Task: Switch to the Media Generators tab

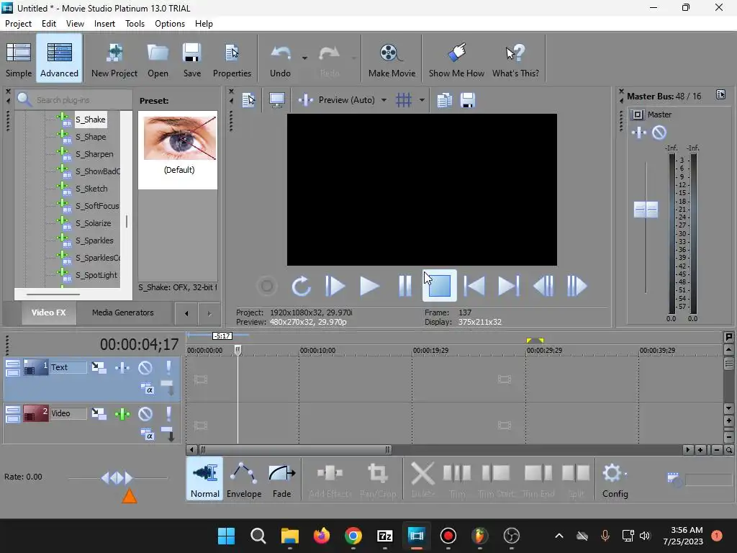Action: (122, 313)
